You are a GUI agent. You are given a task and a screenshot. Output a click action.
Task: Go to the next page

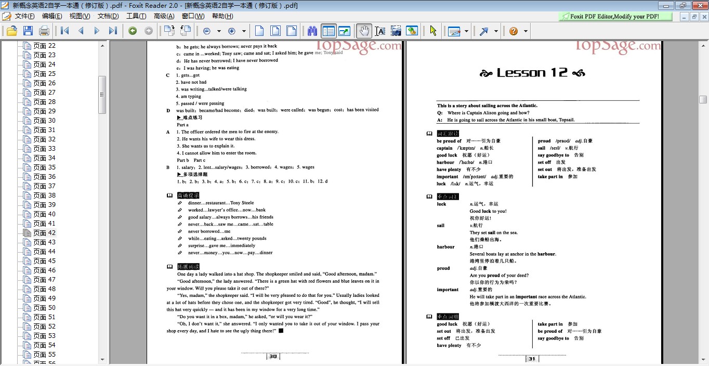click(x=97, y=31)
